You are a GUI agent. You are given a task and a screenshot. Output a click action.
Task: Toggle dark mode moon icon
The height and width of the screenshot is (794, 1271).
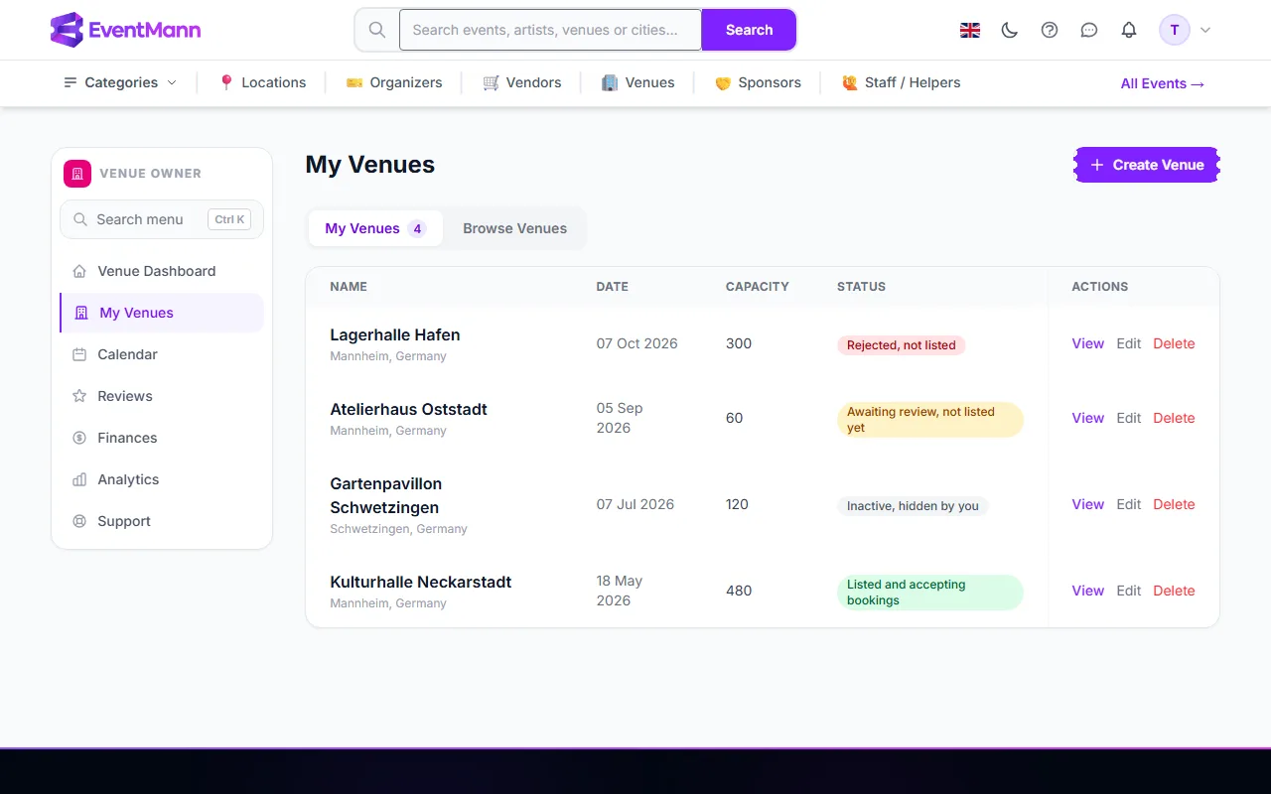[x=1010, y=30]
